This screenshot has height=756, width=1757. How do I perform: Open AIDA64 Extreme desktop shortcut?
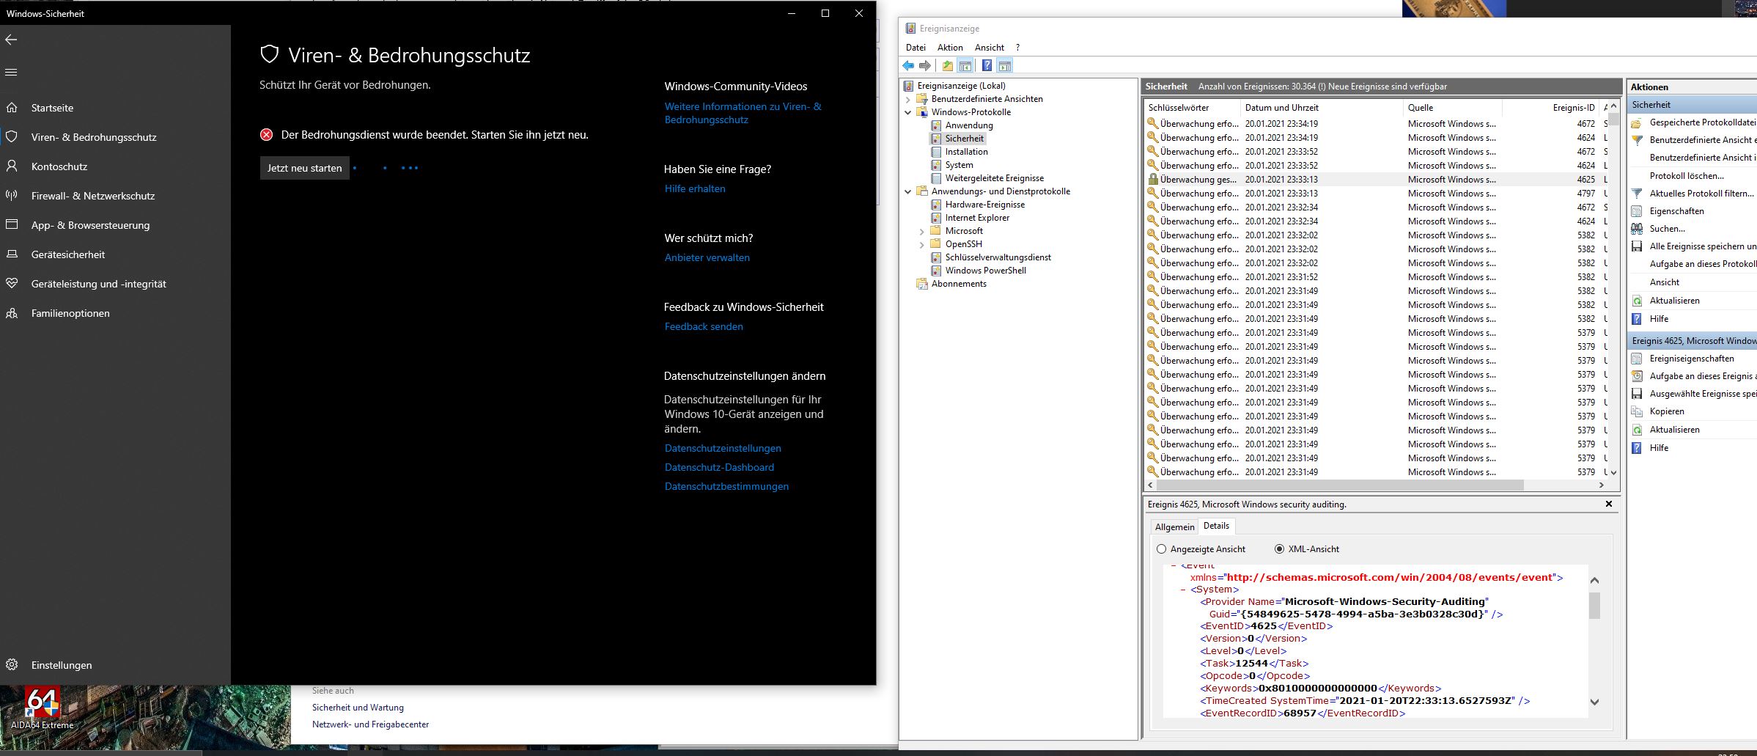[x=42, y=708]
